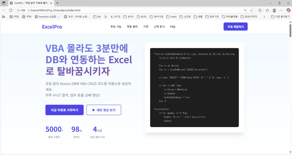
Task: Expand the Smart bookmark folder
Action: (171, 17)
